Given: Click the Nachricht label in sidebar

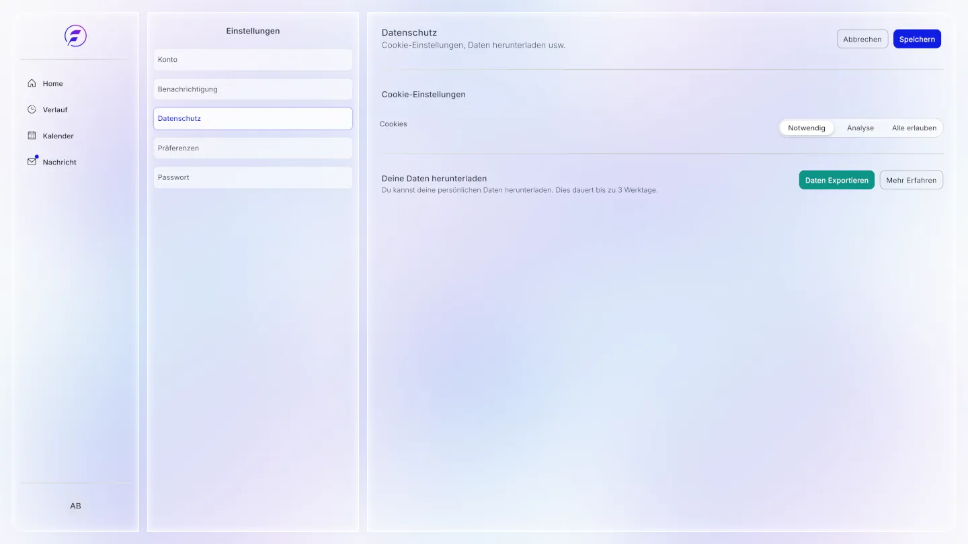Looking at the screenshot, I should pos(60,163).
